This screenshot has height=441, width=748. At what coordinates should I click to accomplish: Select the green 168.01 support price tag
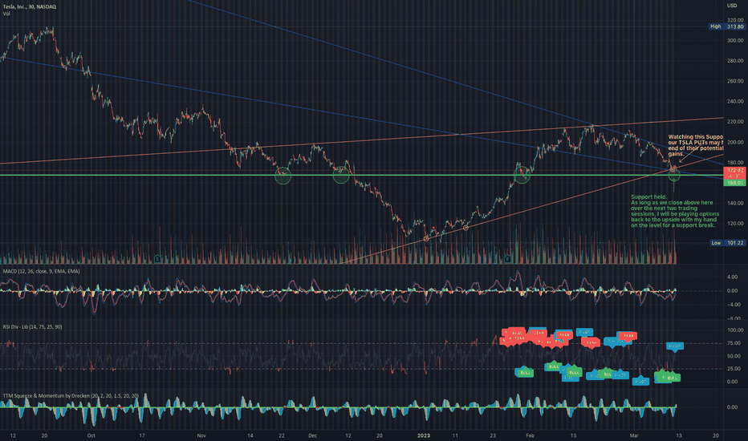coord(734,183)
